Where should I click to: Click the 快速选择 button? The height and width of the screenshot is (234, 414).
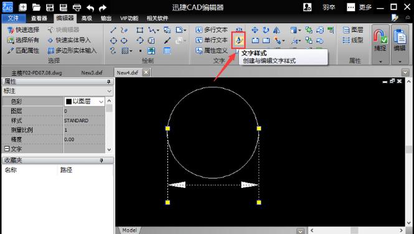pos(23,30)
